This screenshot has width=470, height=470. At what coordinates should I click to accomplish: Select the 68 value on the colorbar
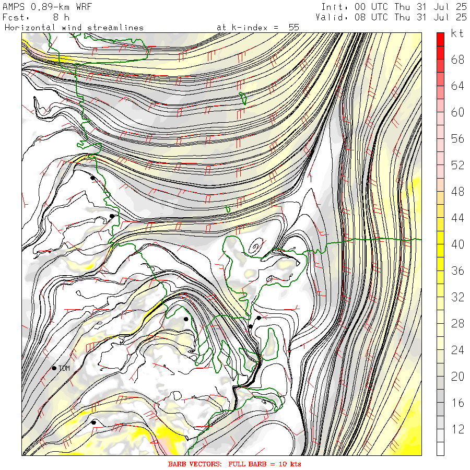(457, 60)
